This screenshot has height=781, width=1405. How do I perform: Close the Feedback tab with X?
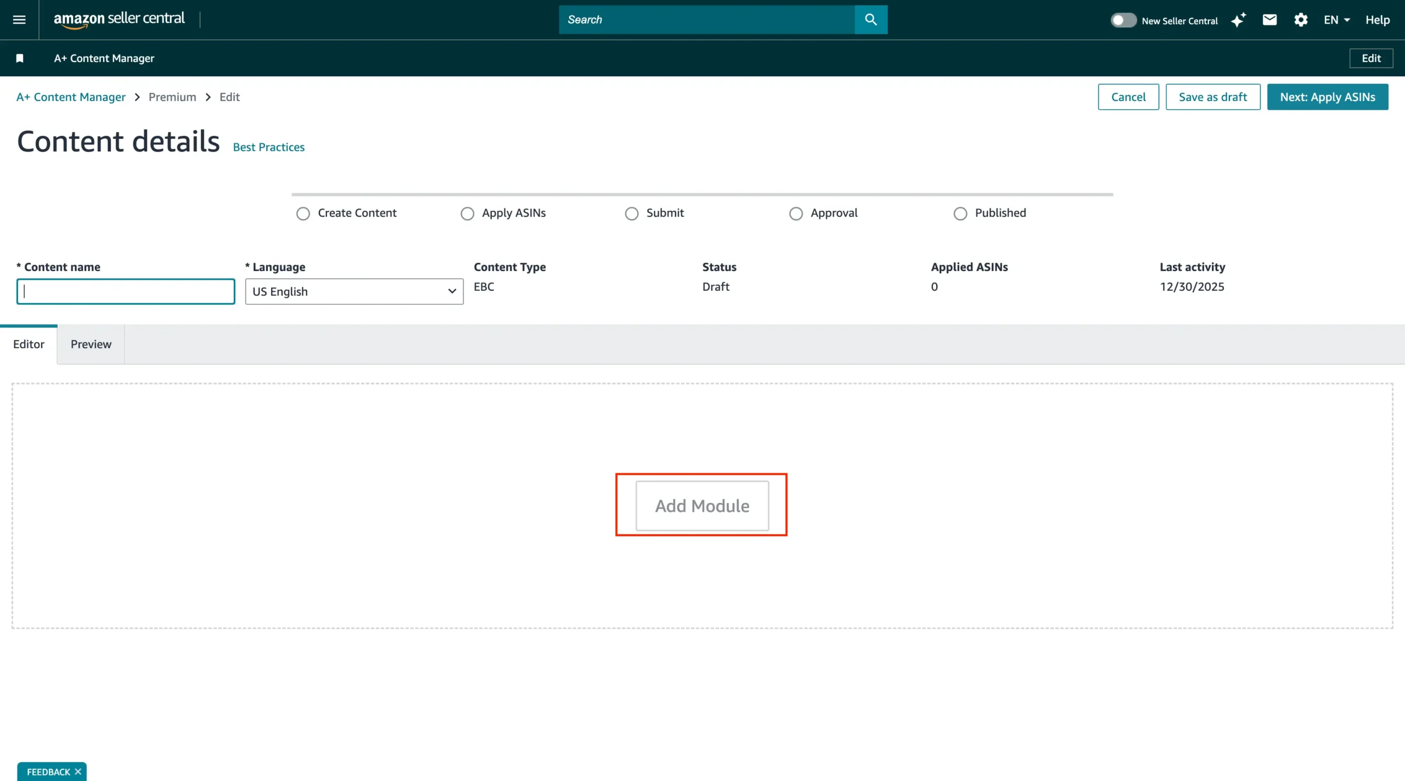pos(78,771)
